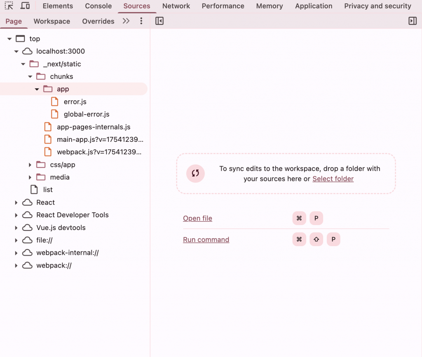The image size is (422, 357).
Task: Expand the webpack:// node arrow
Action: [16, 265]
